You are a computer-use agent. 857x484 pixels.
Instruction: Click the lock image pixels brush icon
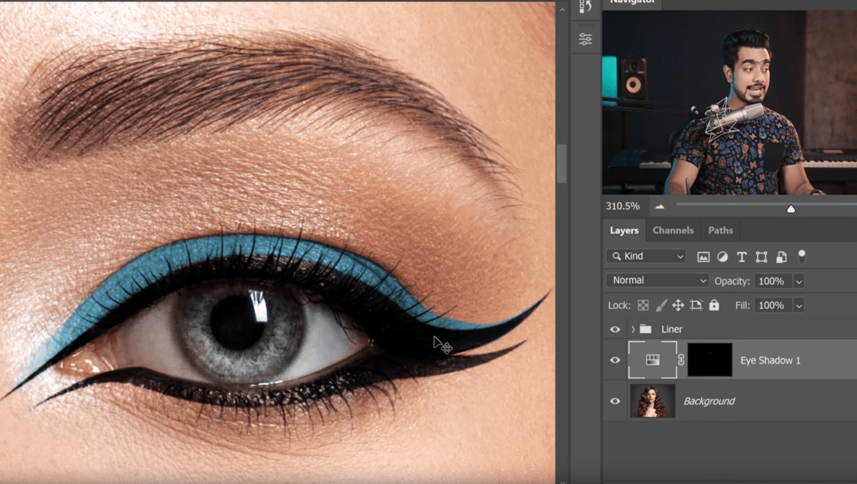[x=661, y=306]
